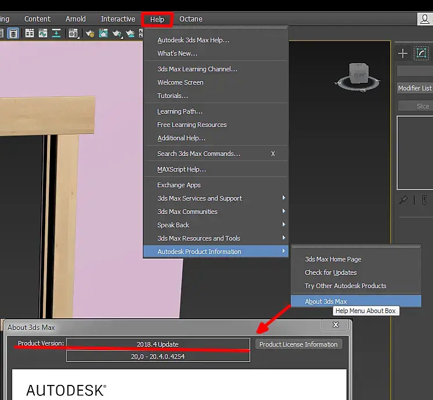Open MAXScript Help entry

(216, 169)
